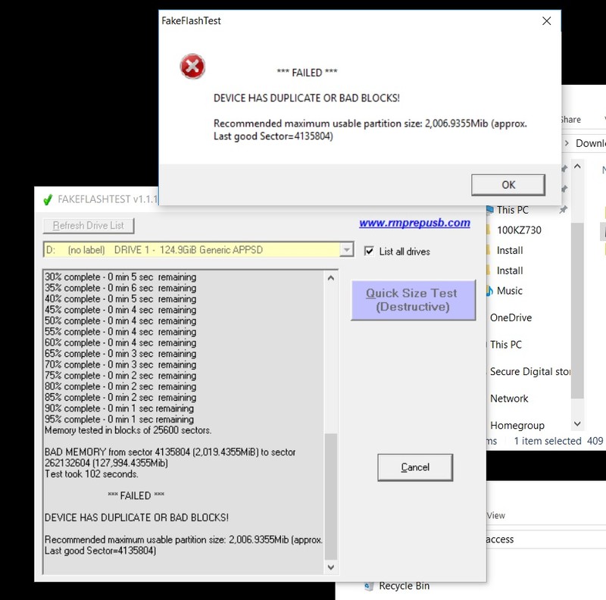This screenshot has height=600, width=606.
Task: Click the Network icon in the sidebar
Action: 509,398
